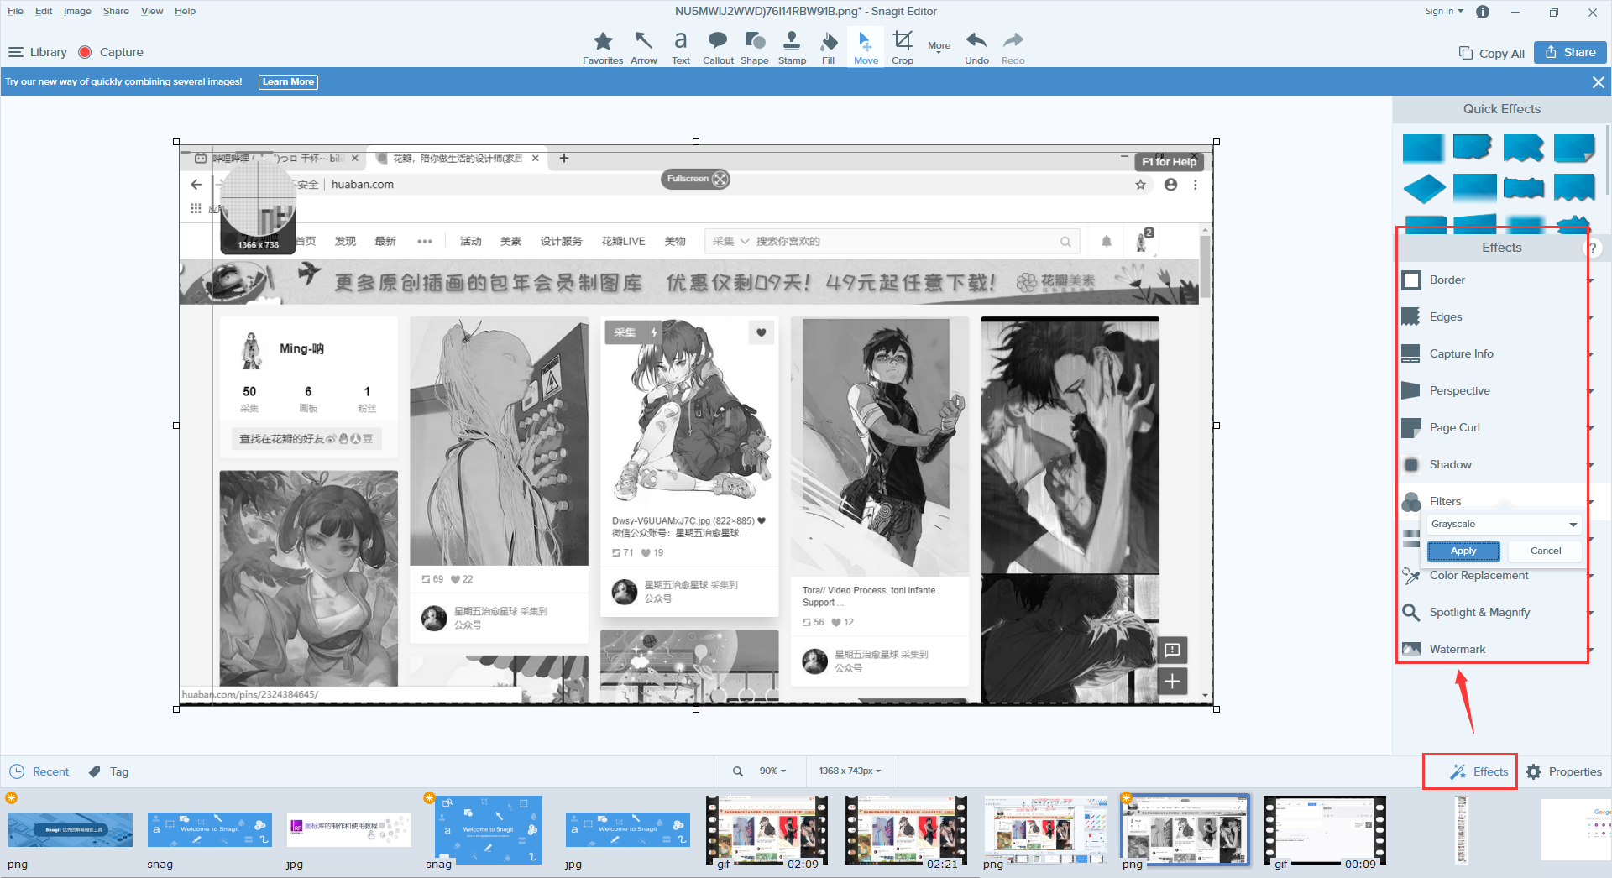Open the Help menu
1612x878 pixels.
(185, 11)
